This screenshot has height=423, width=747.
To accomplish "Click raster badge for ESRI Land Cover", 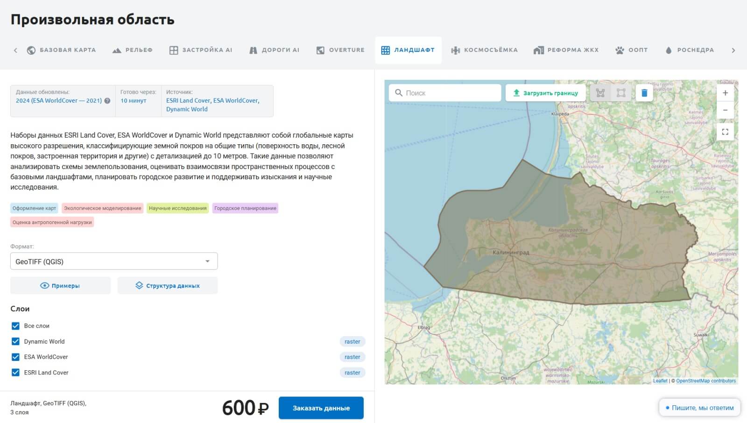I will pos(352,373).
